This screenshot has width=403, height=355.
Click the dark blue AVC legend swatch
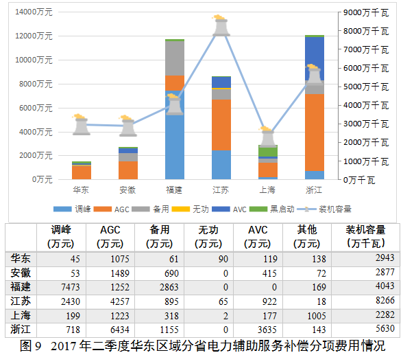tap(221, 209)
